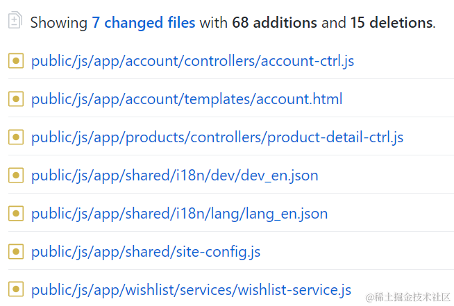Click the word Showing in summary line
Image resolution: width=454 pixels, height=306 pixels.
tap(59, 23)
